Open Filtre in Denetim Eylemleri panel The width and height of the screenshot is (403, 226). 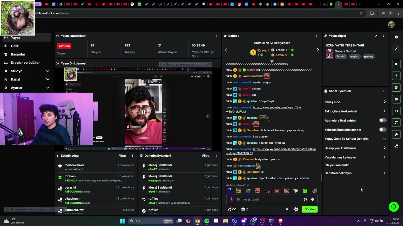click(206, 156)
